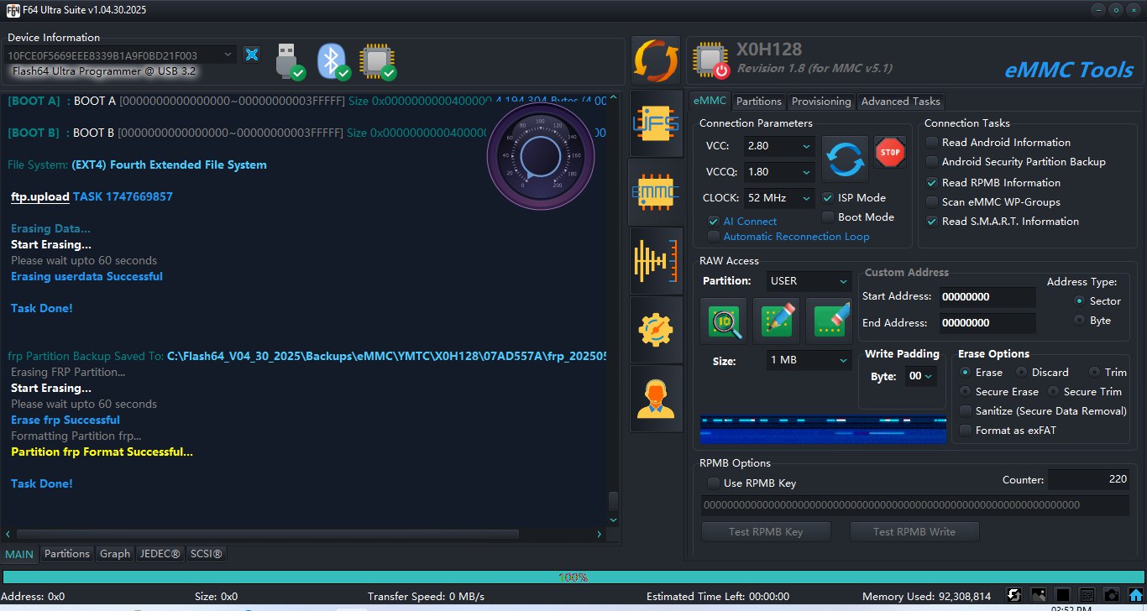This screenshot has height=611, width=1147.
Task: Click the status bar black square icon
Action: pos(1062,595)
